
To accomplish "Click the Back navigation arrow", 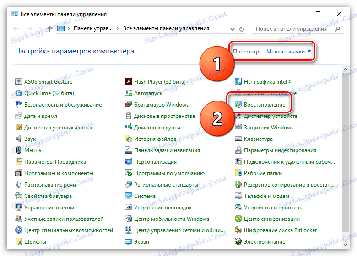I will 16,29.
